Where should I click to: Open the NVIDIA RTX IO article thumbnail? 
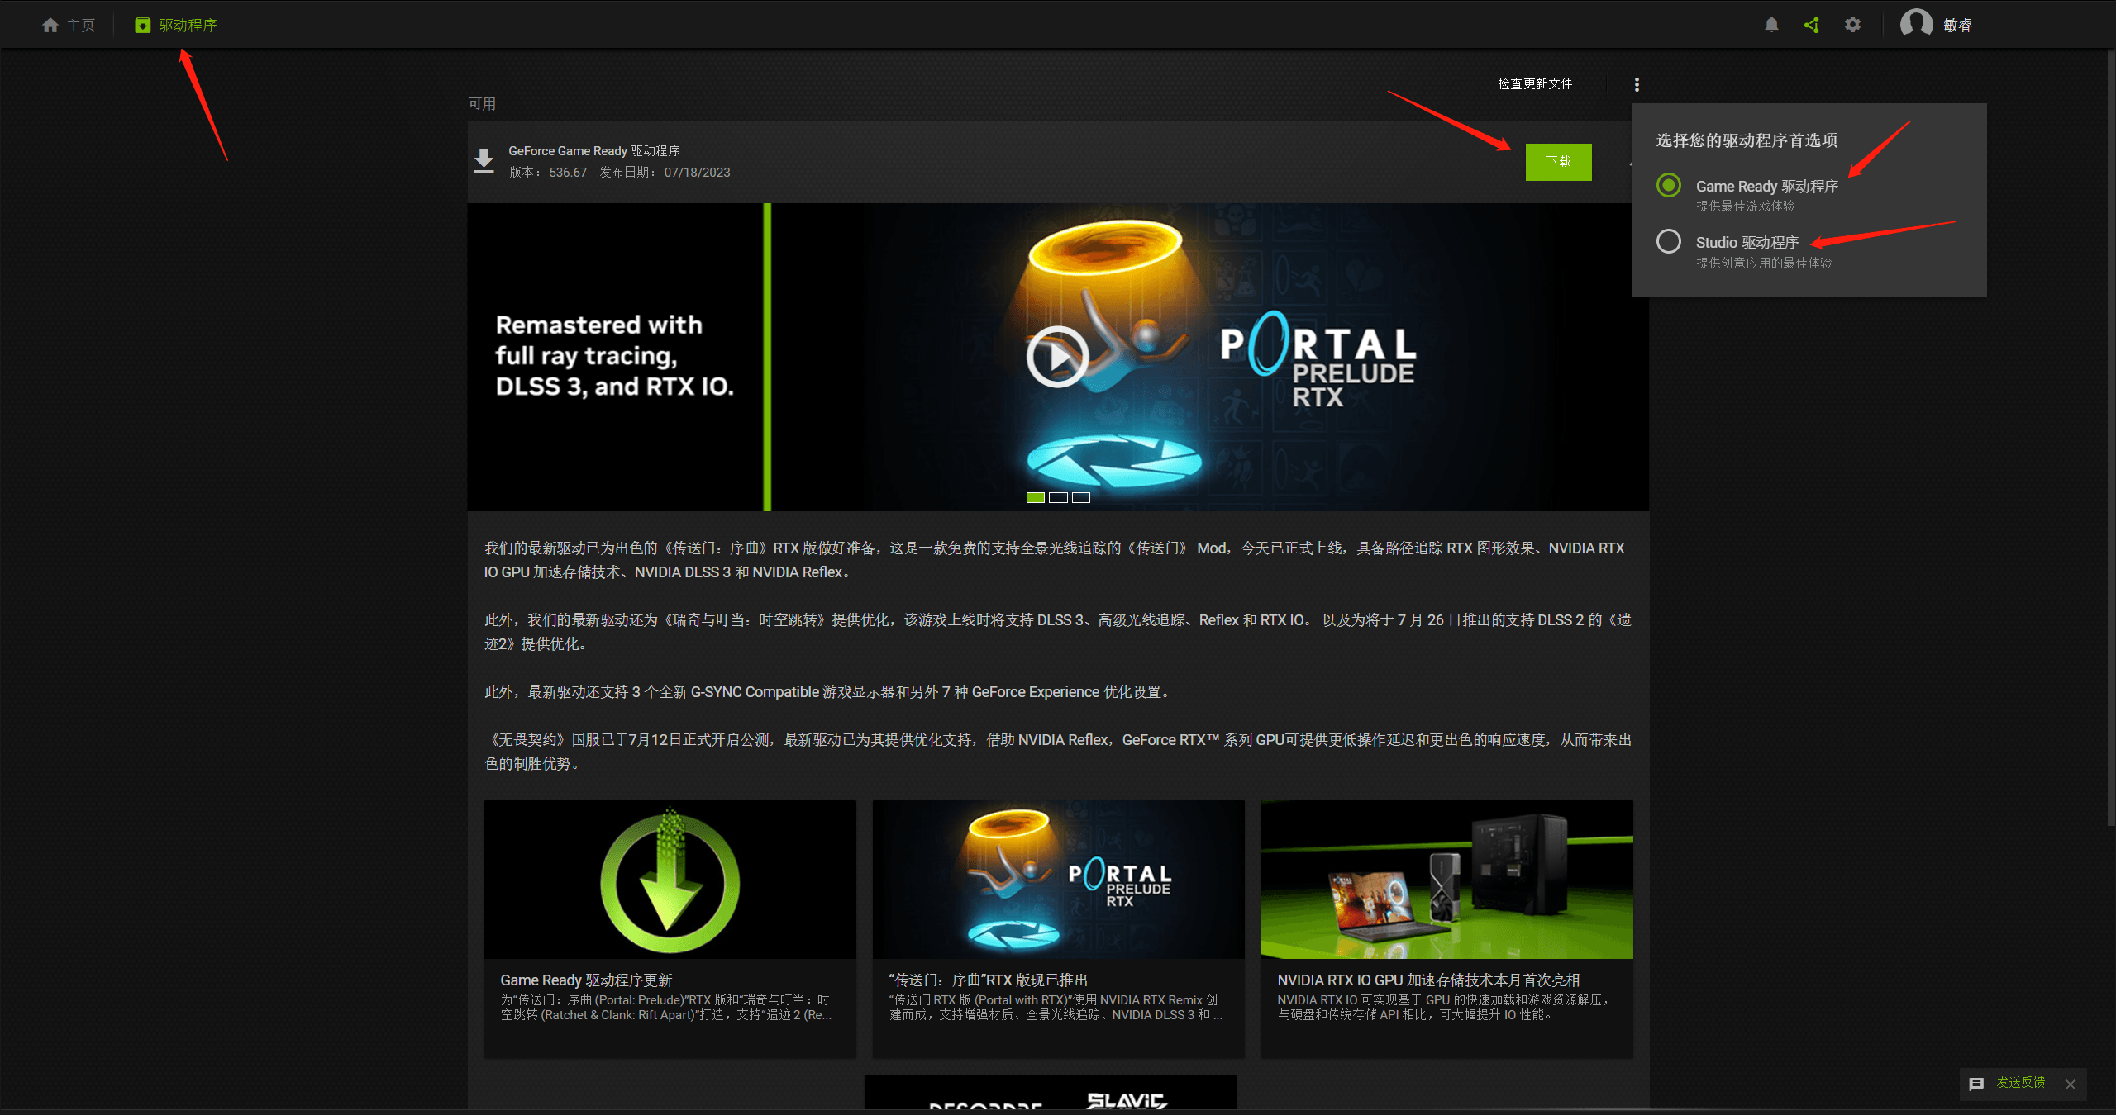pos(1446,880)
